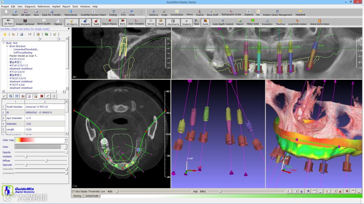
Task: Click the Scatter tool icon
Action: point(200,13)
